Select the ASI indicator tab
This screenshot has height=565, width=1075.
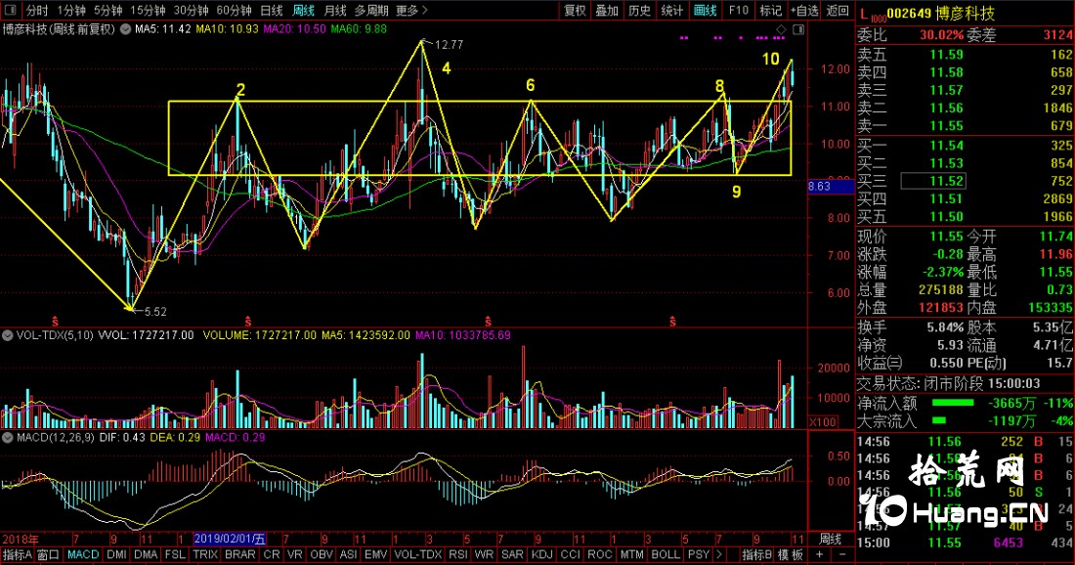point(349,554)
